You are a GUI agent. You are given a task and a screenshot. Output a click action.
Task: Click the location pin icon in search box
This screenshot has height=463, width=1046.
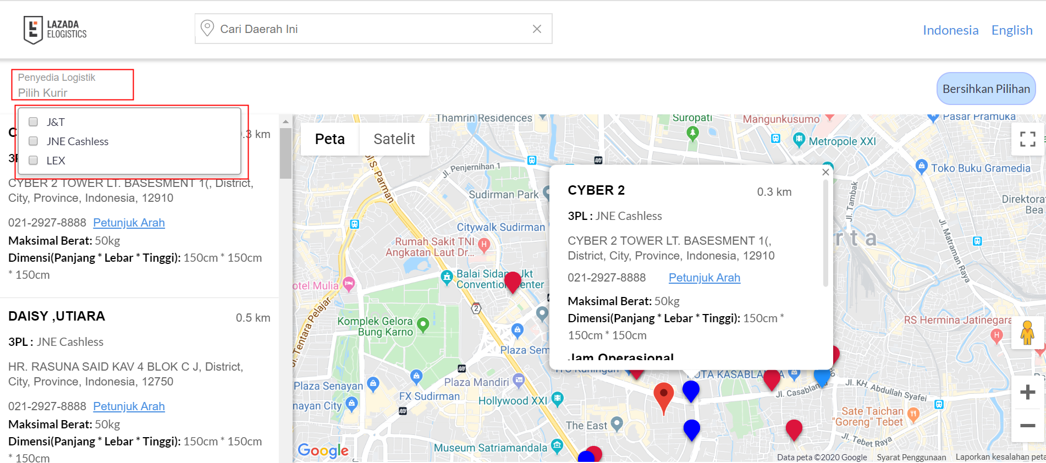(207, 28)
